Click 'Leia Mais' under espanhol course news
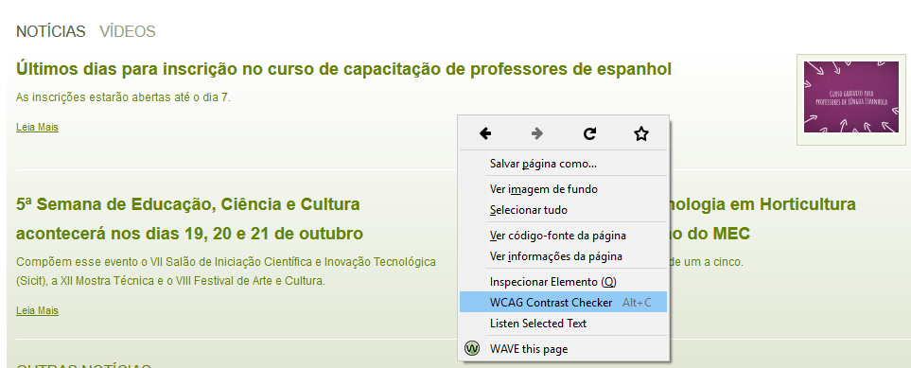Image resolution: width=911 pixels, height=368 pixels. (x=37, y=127)
